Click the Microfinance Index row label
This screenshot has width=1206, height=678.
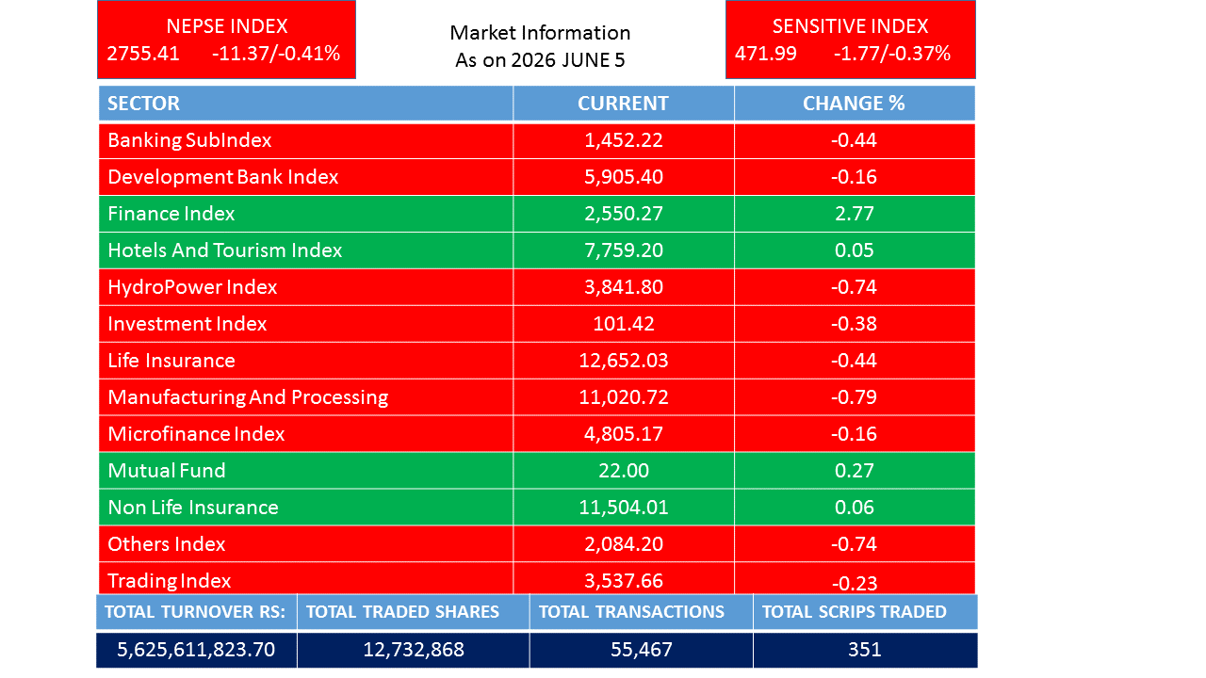(x=196, y=434)
